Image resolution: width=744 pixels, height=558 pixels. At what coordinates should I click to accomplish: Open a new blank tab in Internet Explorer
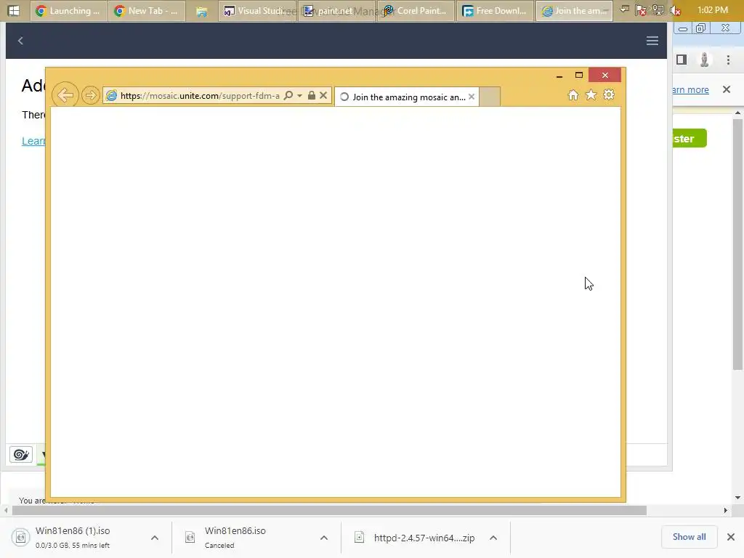click(490, 97)
